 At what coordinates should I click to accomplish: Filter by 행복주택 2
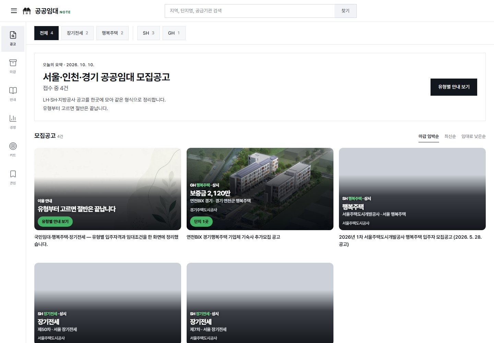[x=113, y=33]
